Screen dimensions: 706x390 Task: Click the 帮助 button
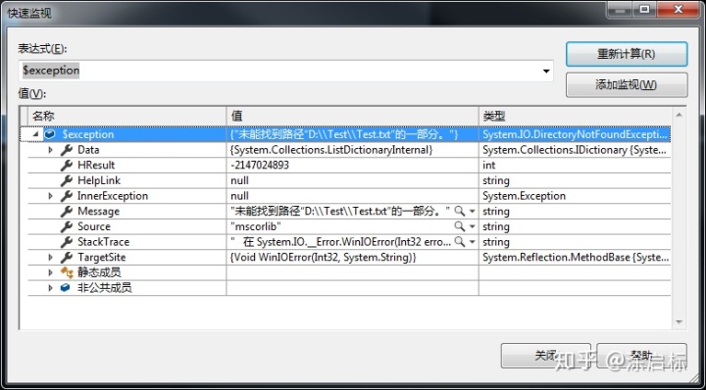641,356
